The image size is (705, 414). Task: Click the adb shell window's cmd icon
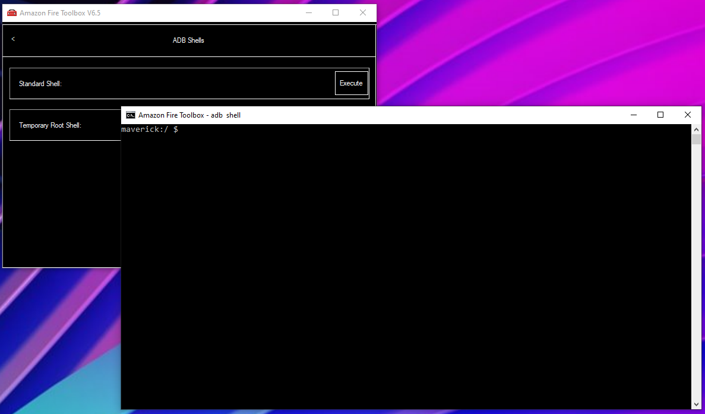131,115
